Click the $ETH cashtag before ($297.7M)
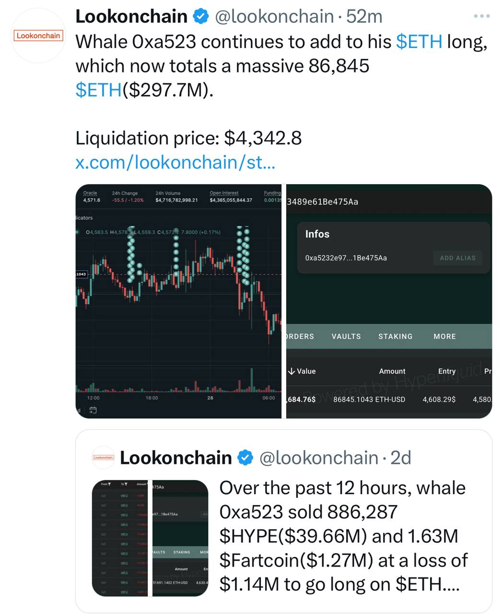Viewport: 503px width, 614px height. 98,90
